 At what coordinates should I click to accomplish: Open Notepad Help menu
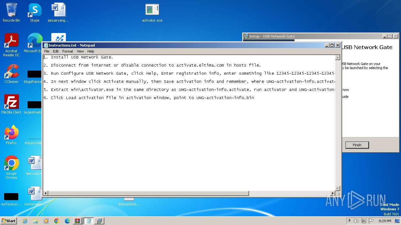coord(91,51)
